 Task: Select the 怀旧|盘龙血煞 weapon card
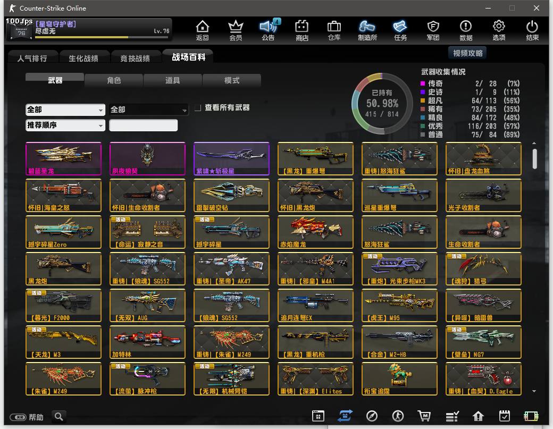point(483,158)
